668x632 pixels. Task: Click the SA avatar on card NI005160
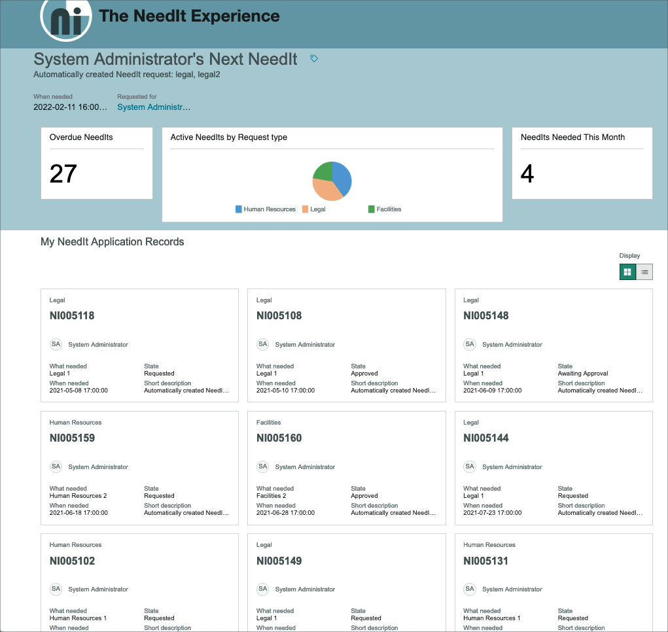(262, 466)
